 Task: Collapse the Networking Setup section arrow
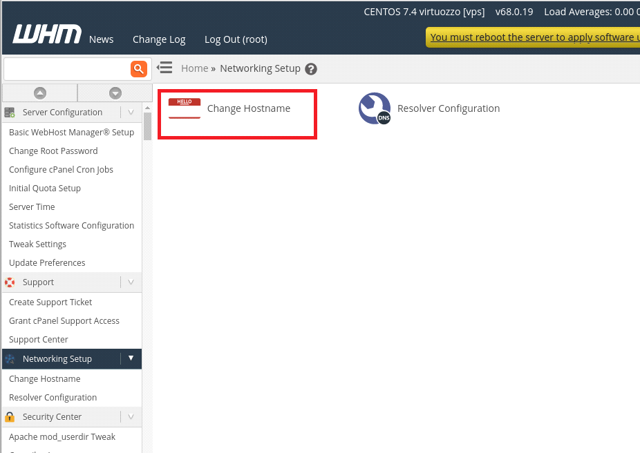click(x=131, y=358)
